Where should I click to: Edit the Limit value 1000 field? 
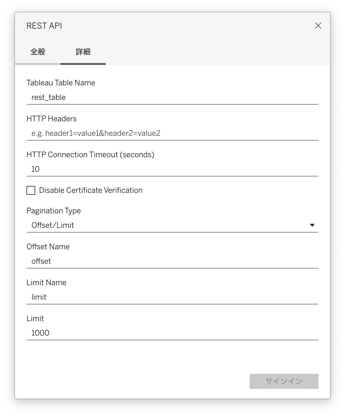172,333
